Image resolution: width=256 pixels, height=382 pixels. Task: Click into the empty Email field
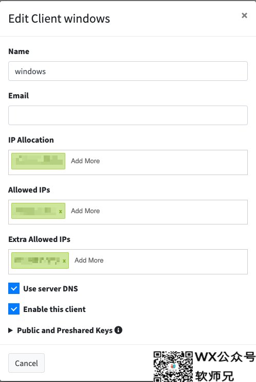pyautogui.click(x=128, y=115)
